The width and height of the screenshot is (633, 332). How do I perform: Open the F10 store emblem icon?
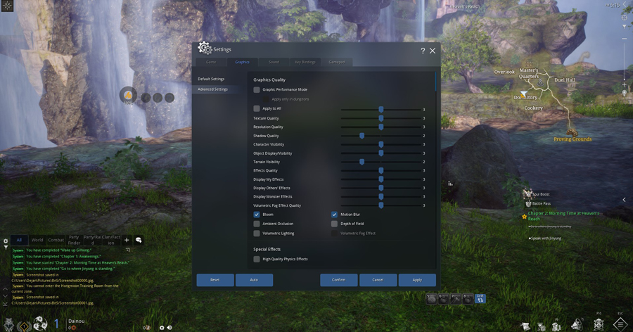599,324
